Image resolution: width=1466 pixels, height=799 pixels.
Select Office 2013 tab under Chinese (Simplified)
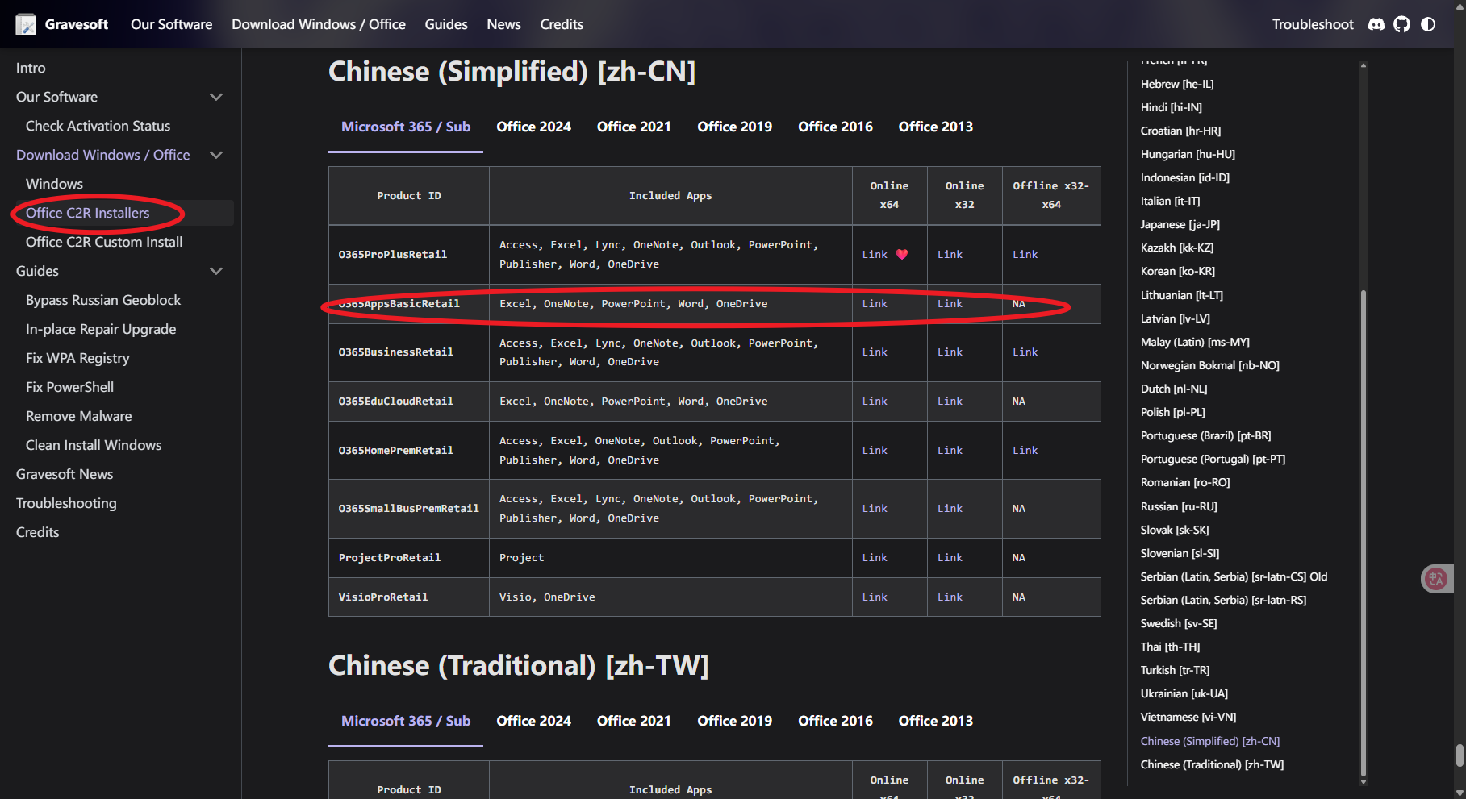936,127
